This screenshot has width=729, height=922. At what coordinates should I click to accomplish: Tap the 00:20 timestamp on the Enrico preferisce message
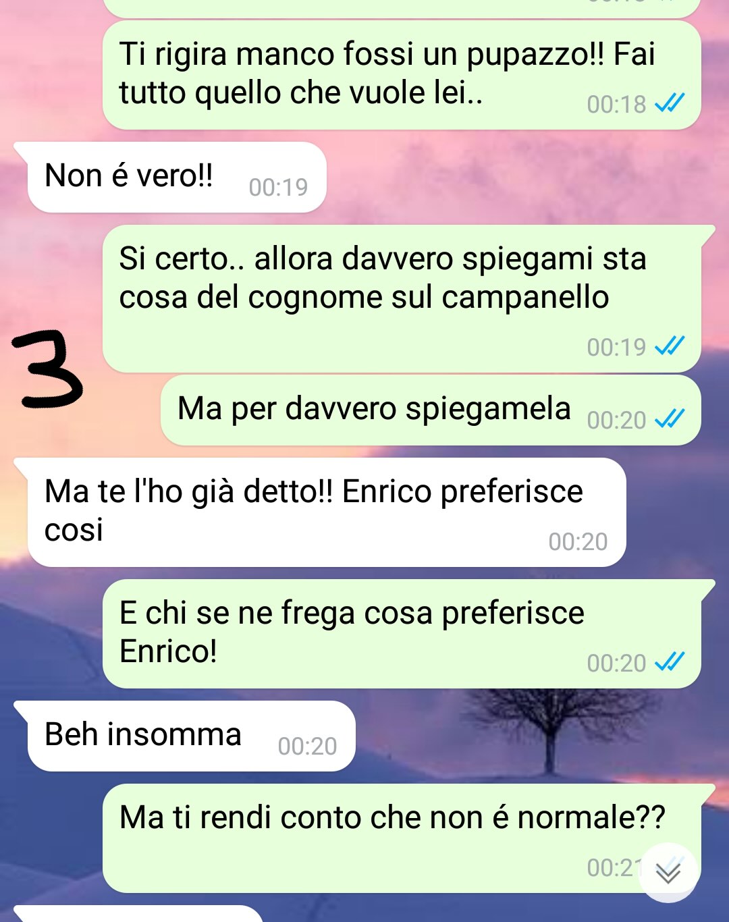pyautogui.click(x=578, y=541)
